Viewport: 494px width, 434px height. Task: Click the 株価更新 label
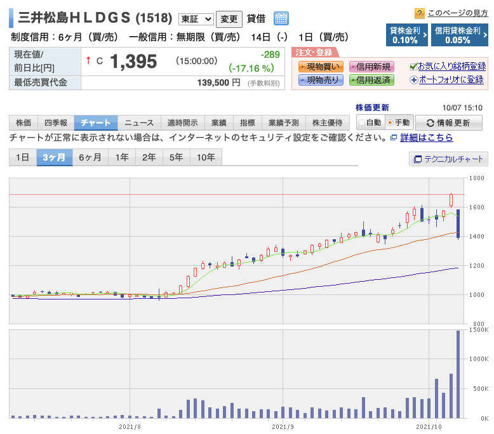372,108
